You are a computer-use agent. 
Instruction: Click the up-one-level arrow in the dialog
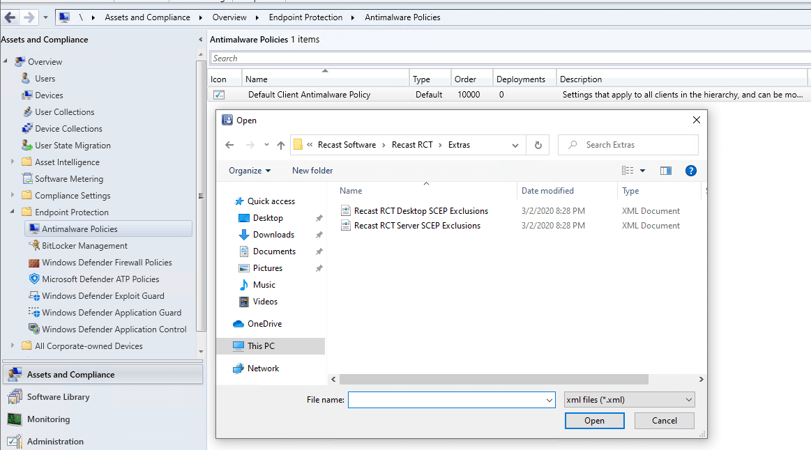[281, 144]
